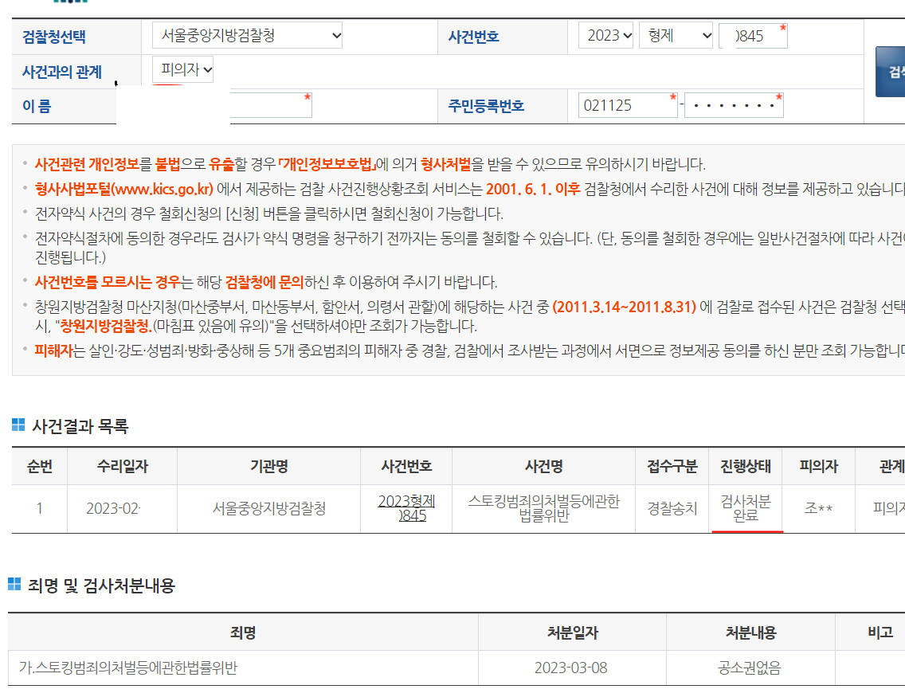Expand the case year dropdown showing 2023
Screen dimensions: 905x697
(606, 36)
